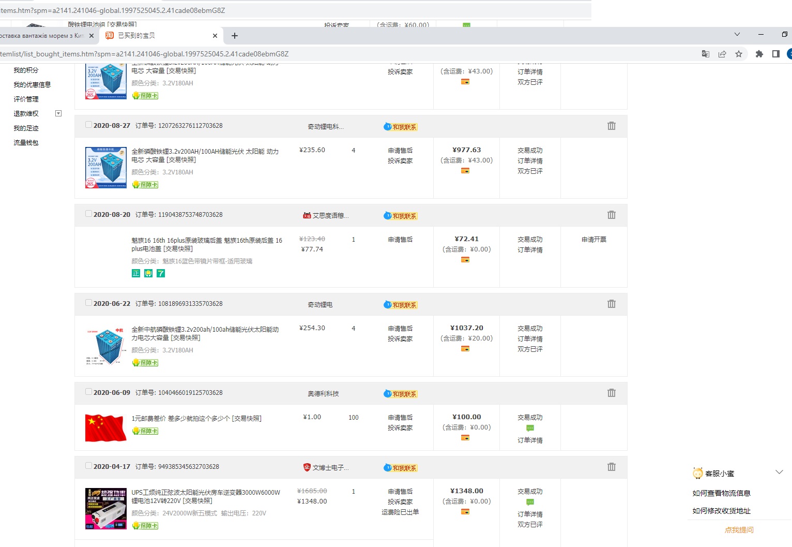
Task: Contact seller 和我联系 for 2020-06-22 order
Action: coord(401,305)
